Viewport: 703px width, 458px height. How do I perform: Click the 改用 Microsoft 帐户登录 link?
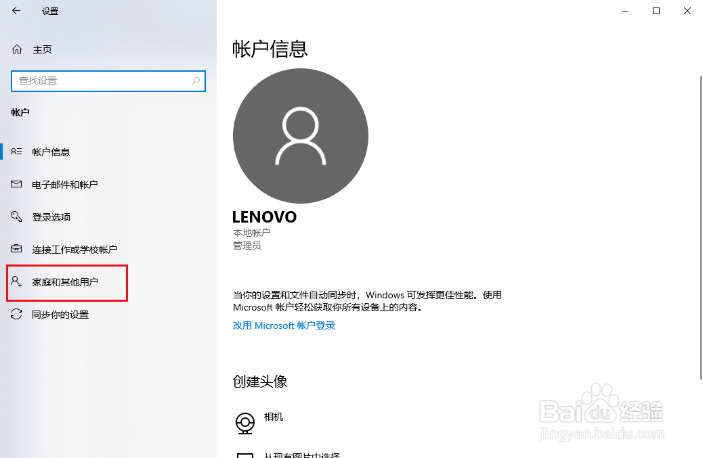click(284, 325)
